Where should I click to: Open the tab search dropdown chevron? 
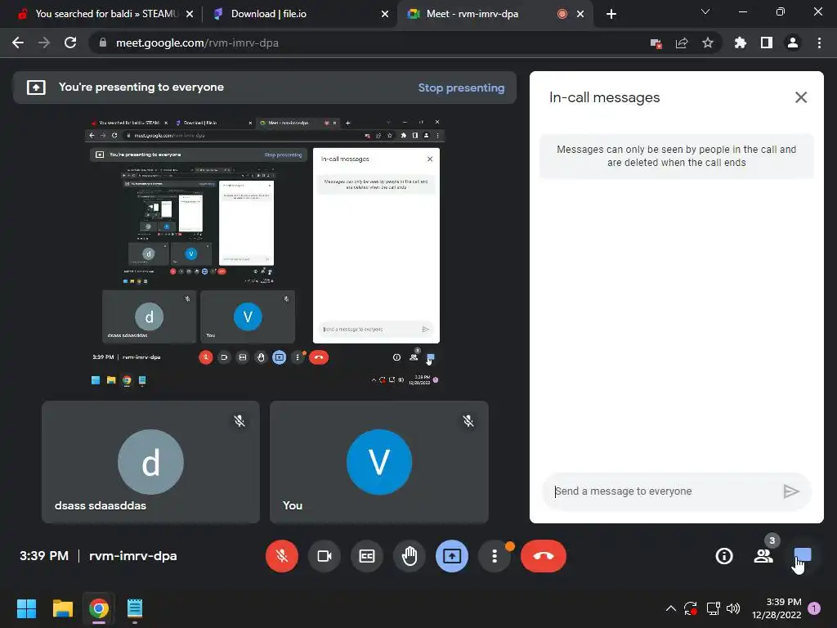[x=705, y=11]
